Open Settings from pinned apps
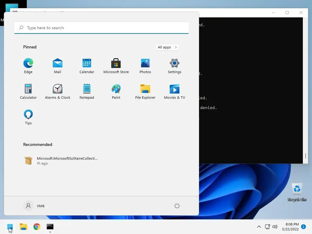312x234 pixels. pos(175,66)
